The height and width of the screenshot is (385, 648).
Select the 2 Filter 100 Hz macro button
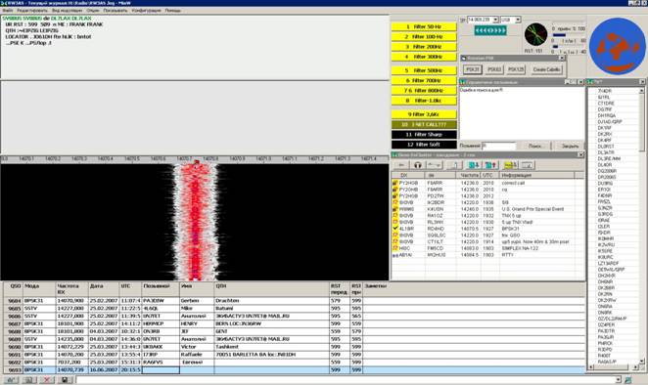[424, 37]
